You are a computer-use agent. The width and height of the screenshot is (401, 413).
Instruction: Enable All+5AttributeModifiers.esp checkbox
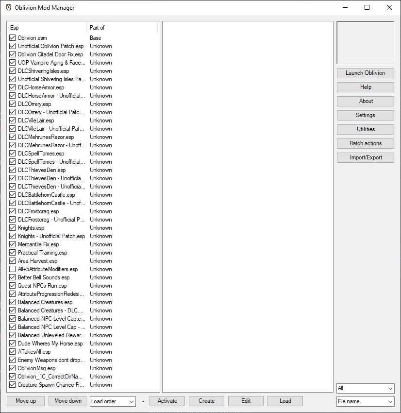point(12,269)
